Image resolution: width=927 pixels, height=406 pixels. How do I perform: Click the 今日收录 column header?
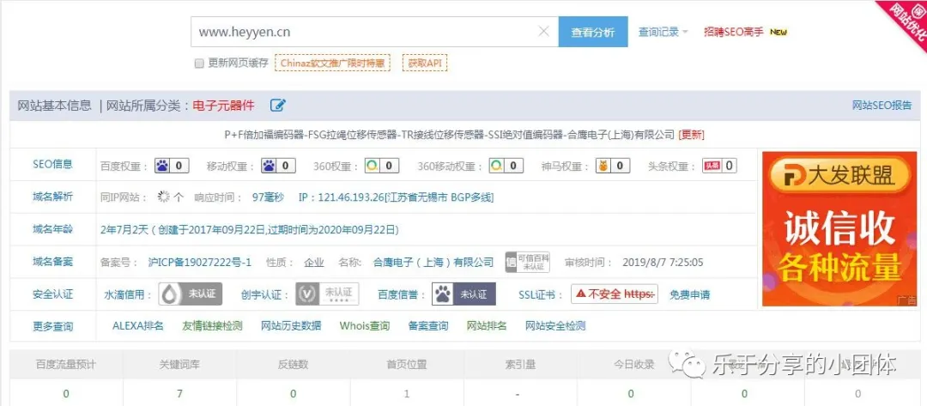(635, 364)
